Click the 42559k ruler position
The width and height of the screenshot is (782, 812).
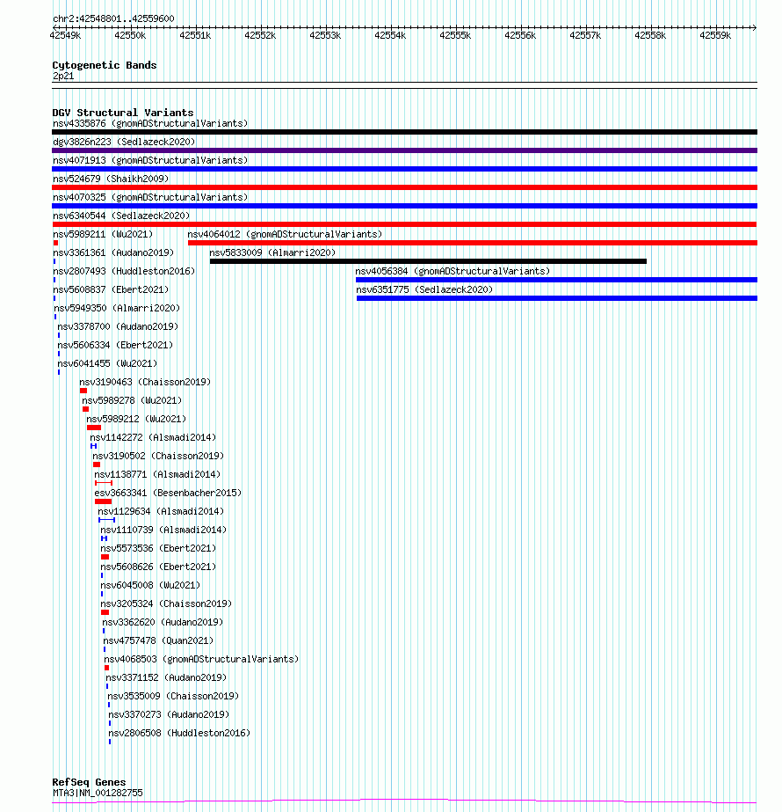pyautogui.click(x=715, y=36)
